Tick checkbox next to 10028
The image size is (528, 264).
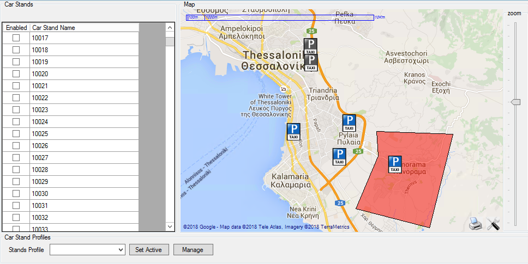click(16, 170)
